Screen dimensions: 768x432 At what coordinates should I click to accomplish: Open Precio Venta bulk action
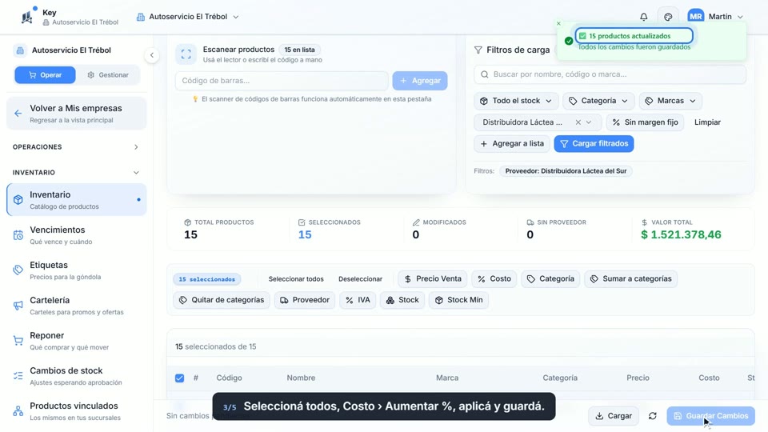tap(433, 278)
